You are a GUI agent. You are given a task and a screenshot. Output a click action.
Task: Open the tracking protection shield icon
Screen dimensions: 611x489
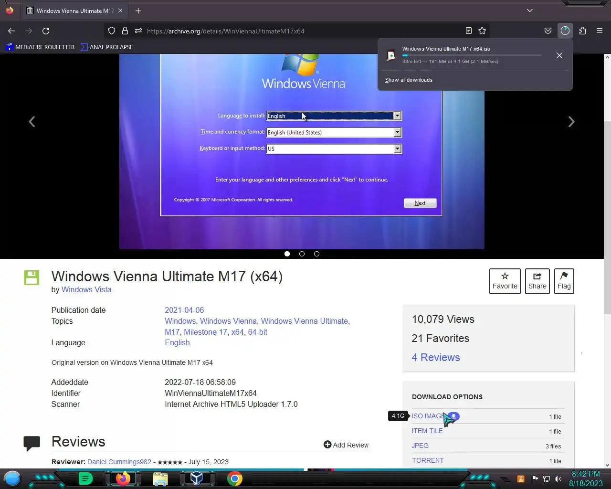[x=112, y=31]
